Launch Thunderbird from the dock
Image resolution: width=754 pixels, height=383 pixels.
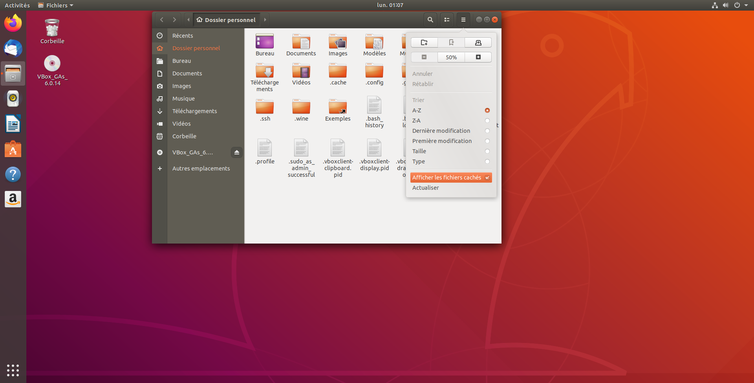pos(13,48)
